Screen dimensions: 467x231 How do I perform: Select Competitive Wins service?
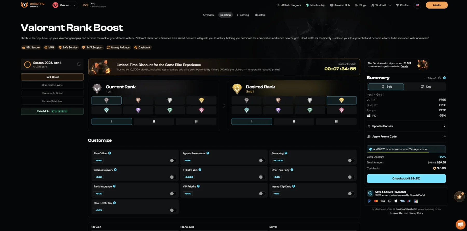52,85
